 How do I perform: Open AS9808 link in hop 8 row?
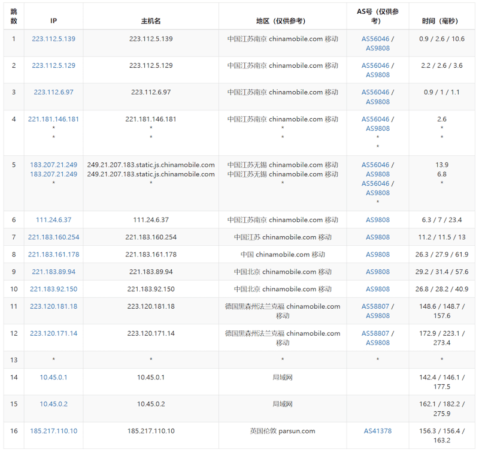[x=378, y=254]
